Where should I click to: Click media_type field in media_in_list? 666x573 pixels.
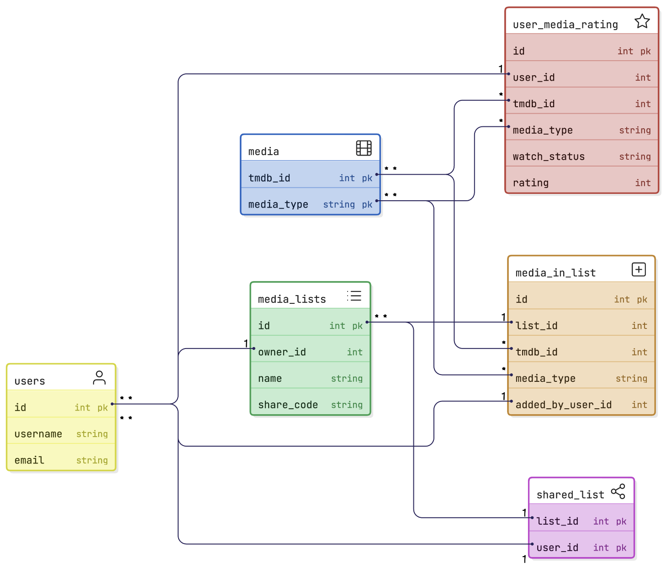[581, 375]
